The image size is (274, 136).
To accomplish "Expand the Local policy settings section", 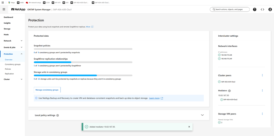I will [202, 115].
